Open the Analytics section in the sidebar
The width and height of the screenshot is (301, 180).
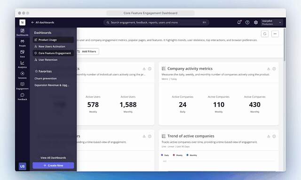[x=22, y=65]
